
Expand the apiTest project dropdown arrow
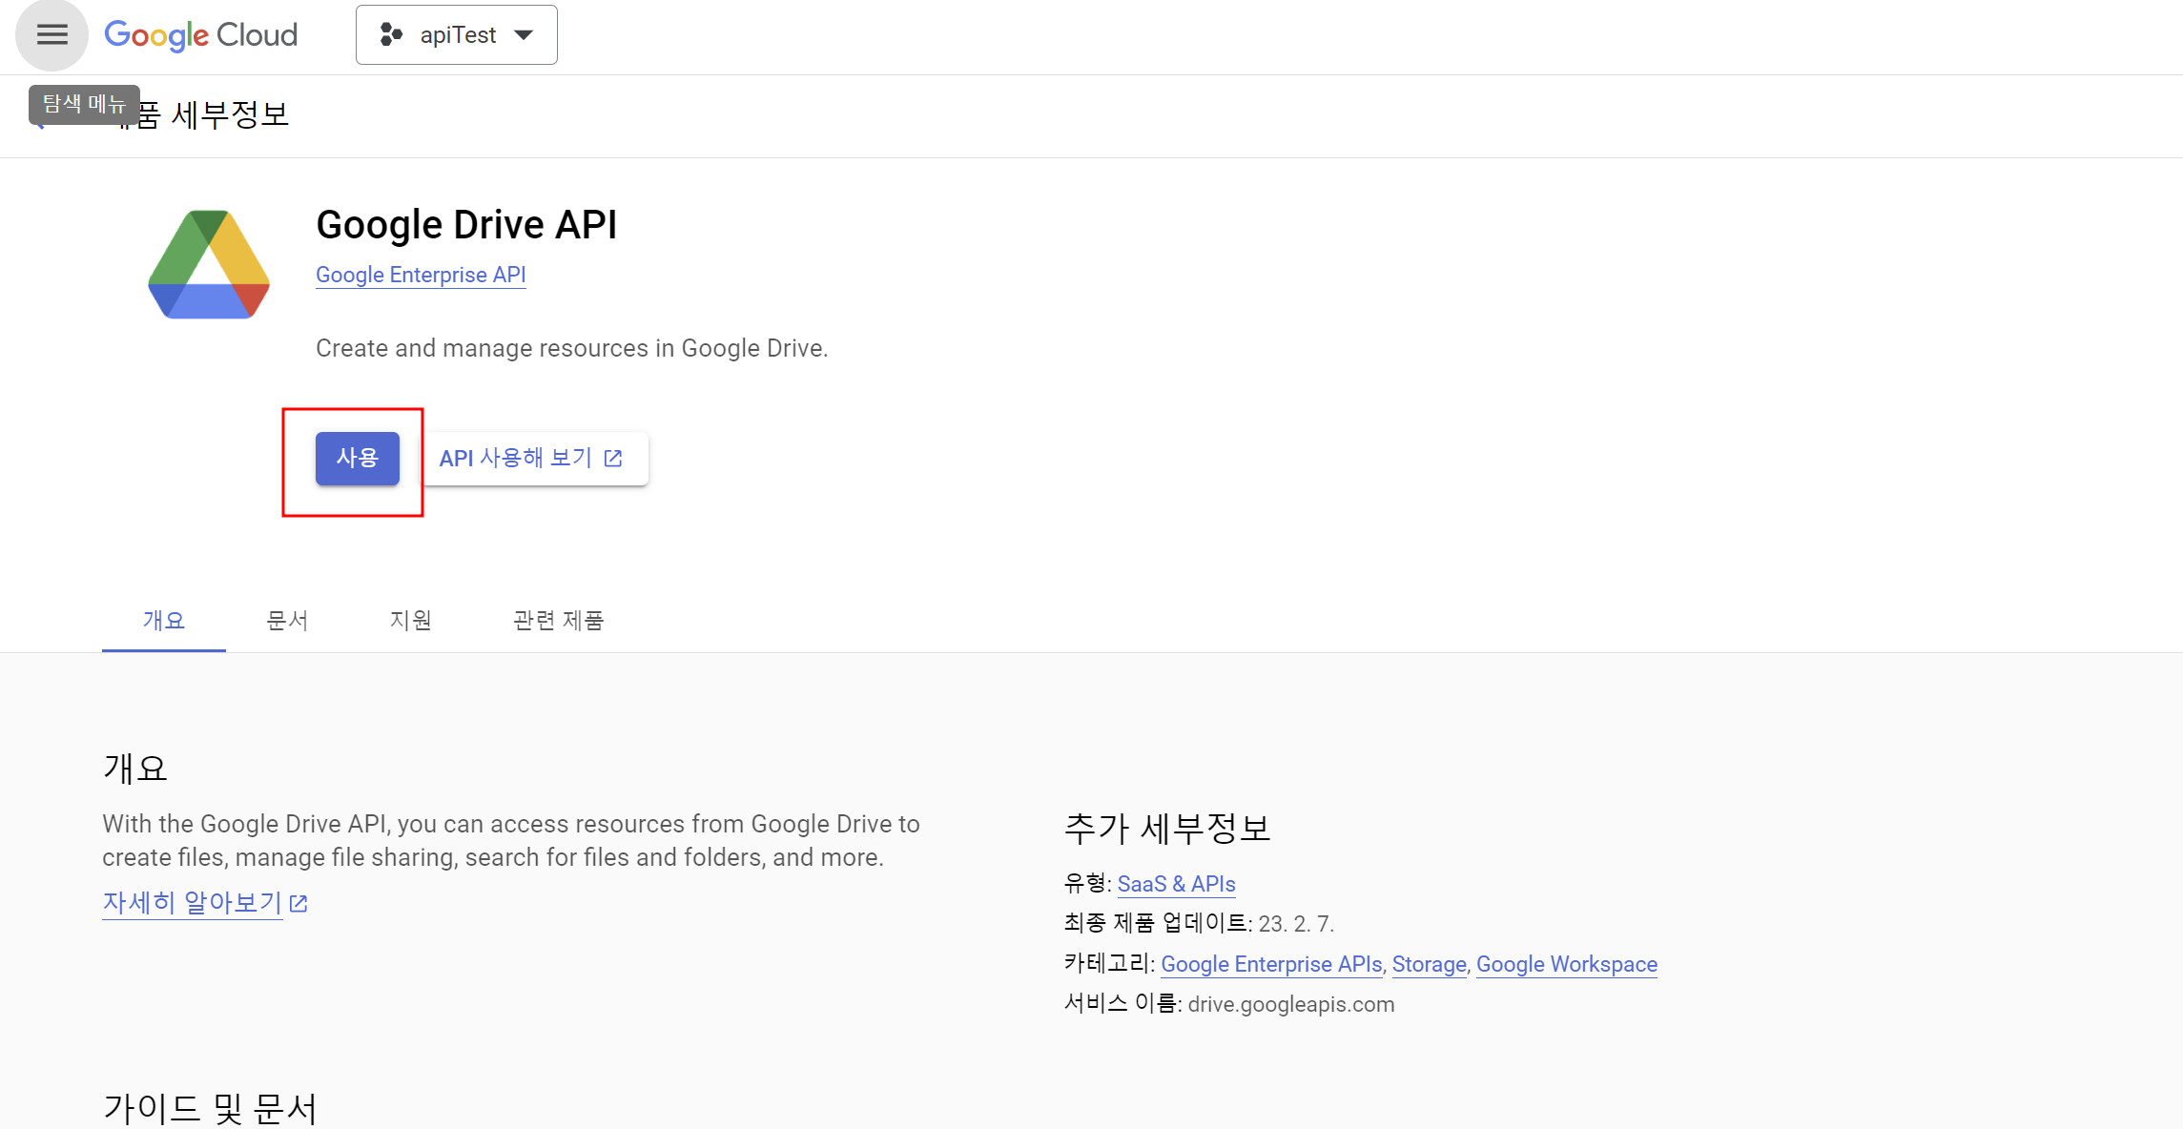(524, 35)
